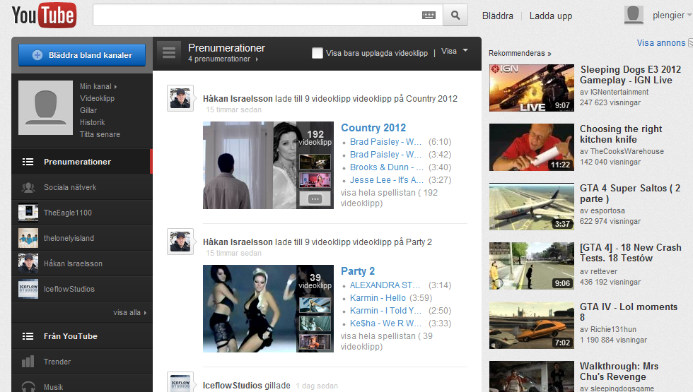The height and width of the screenshot is (392, 693).
Task: Click the large profile placeholder picture
Action: 45,107
